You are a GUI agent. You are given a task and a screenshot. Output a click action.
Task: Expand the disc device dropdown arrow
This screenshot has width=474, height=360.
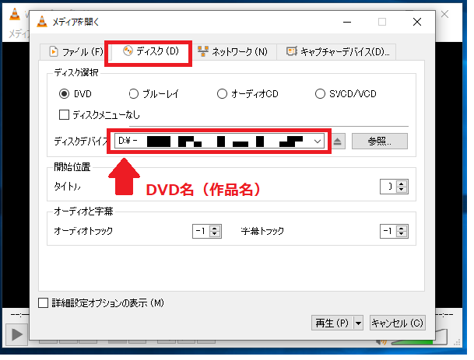click(317, 141)
